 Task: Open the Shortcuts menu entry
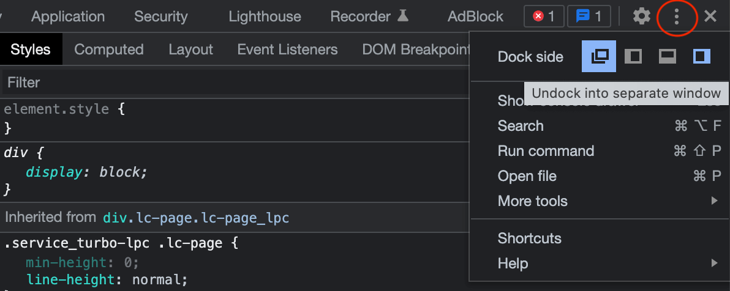530,238
